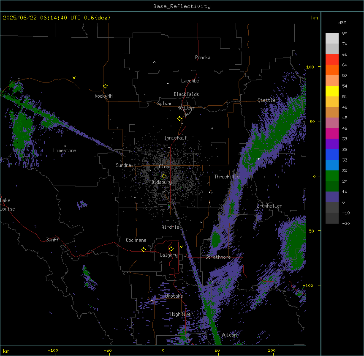Screen dimensions: 364x356
Task: Click the yellow radar site marker near Didsbury
Action: coord(164,176)
